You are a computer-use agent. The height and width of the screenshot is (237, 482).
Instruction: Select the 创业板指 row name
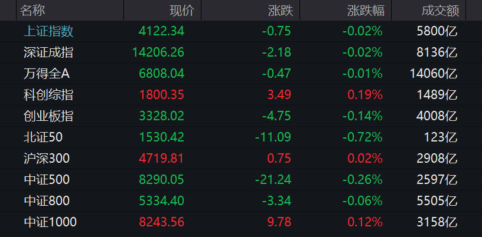pos(48,116)
